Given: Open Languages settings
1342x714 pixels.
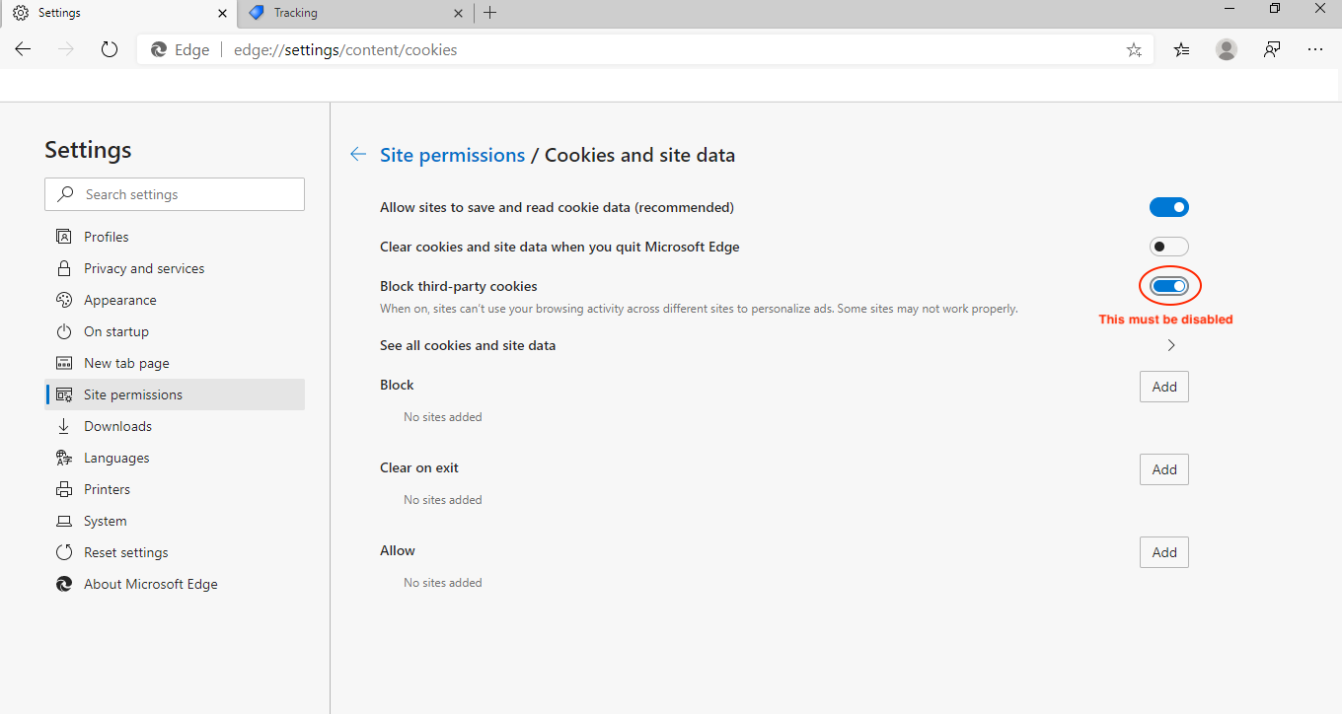Looking at the screenshot, I should (x=175, y=458).
